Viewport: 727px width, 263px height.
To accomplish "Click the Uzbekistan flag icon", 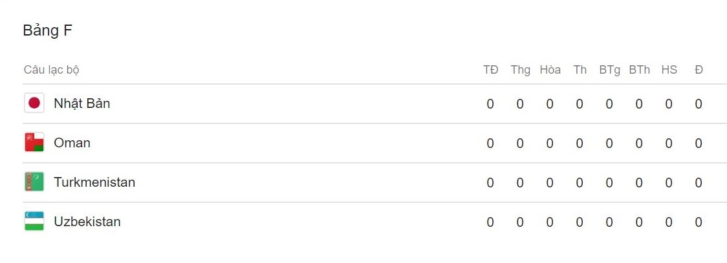I will pos(34,222).
